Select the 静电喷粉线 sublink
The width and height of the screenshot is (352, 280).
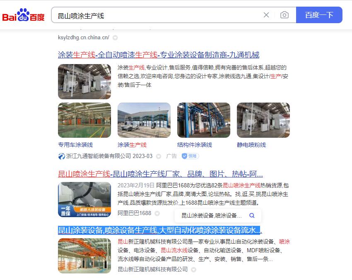pyautogui.click(x=251, y=145)
